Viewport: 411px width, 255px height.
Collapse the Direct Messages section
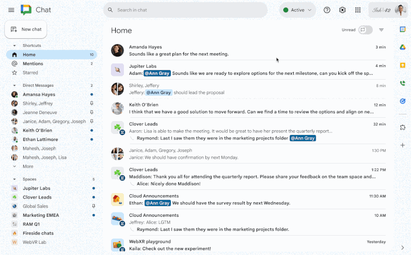pos(15,86)
